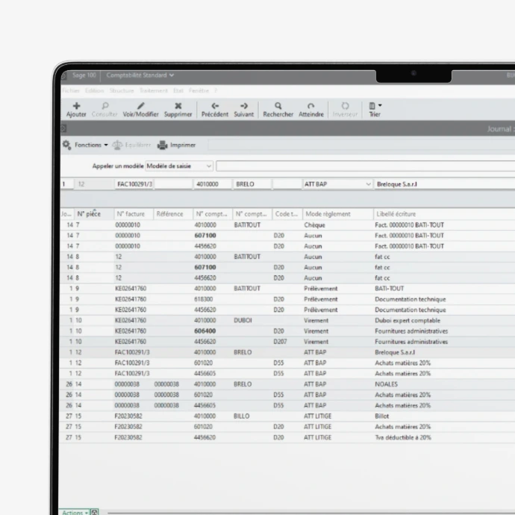Viewport: 515px width, 515px height.
Task: Select the BATI-TOUT Prélèvement row
Action: point(287,289)
